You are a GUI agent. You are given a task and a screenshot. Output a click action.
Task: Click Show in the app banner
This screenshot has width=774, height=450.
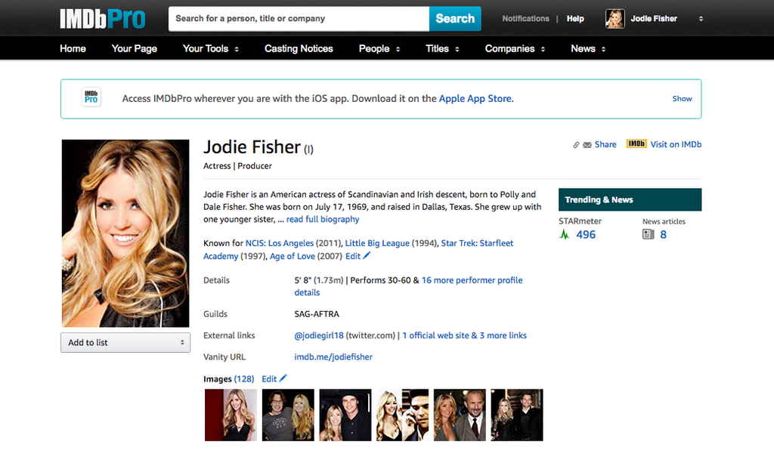[x=682, y=99]
